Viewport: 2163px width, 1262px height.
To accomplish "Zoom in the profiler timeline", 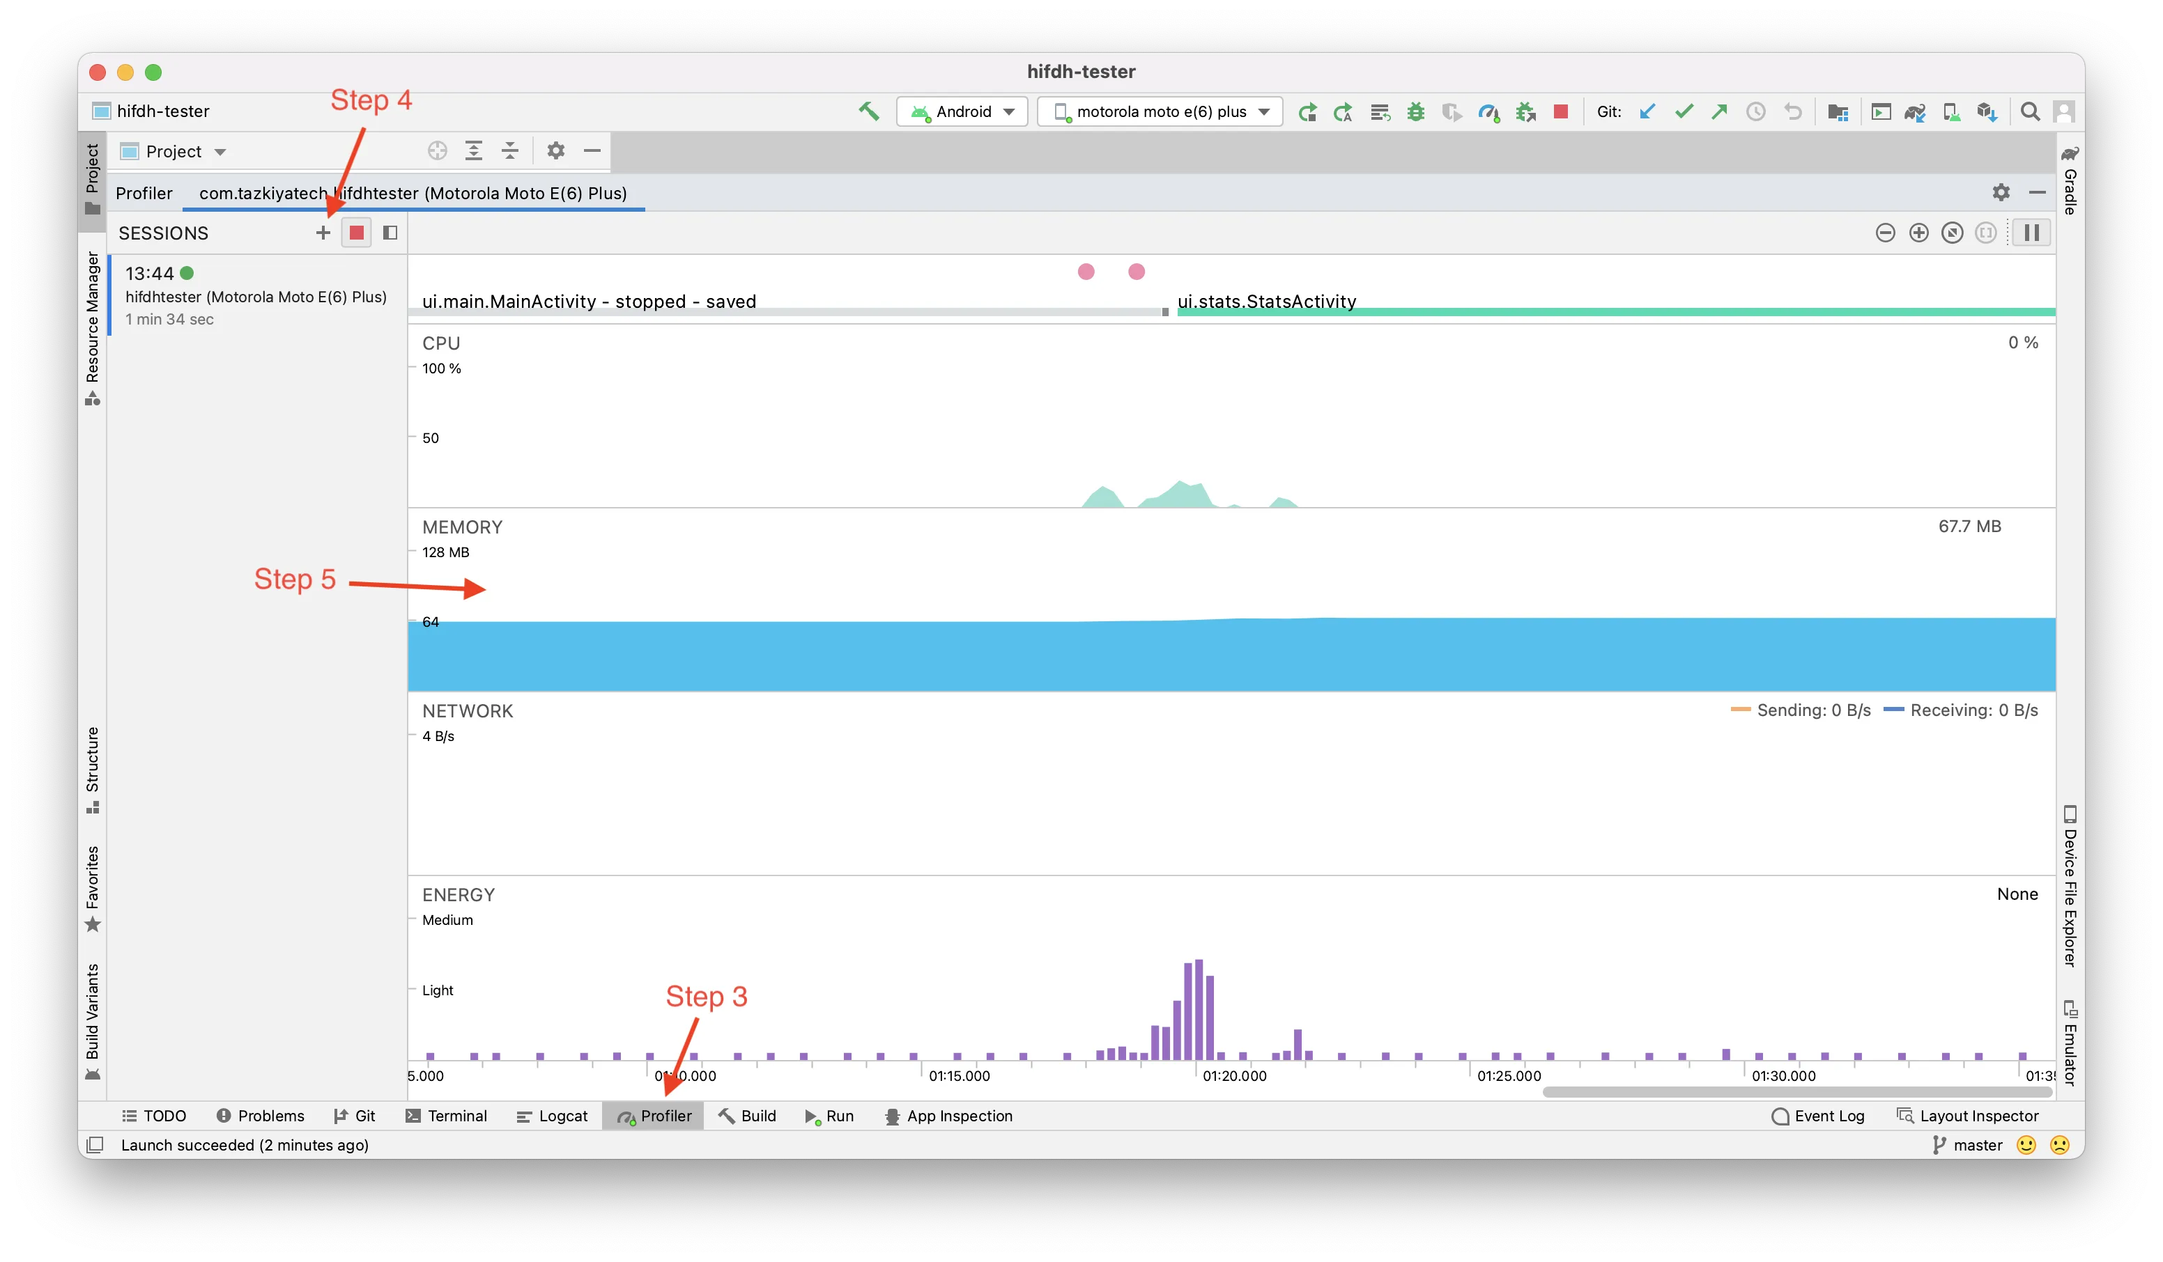I will 1918,233.
